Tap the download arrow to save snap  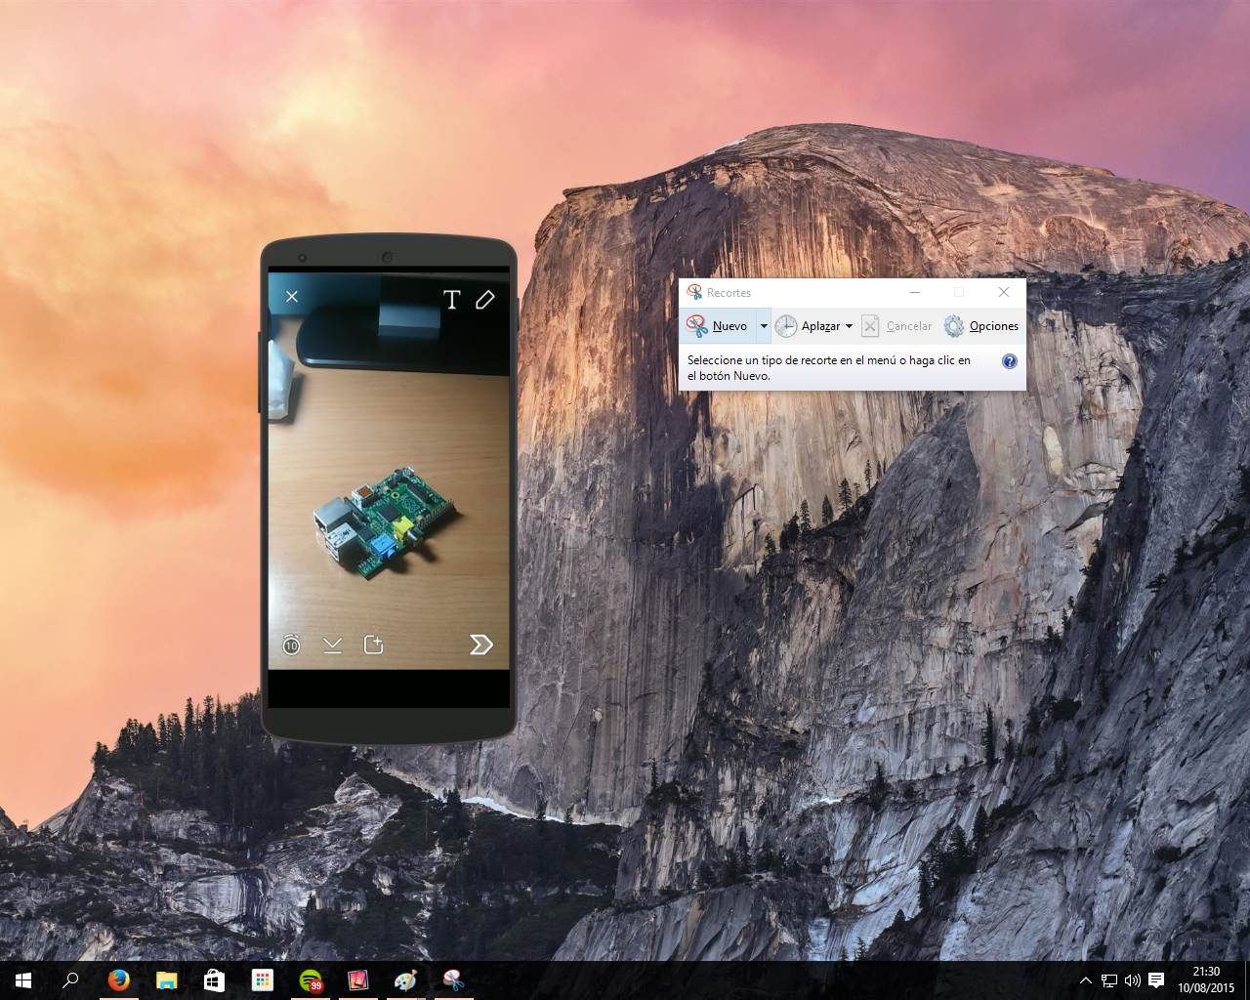click(x=332, y=645)
